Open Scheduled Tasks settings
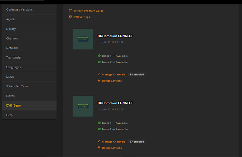This screenshot has height=157, width=242. (29, 86)
